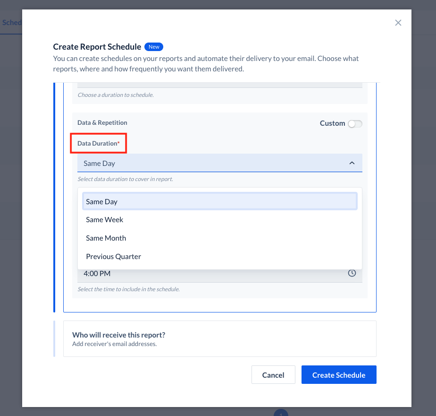
Task: Click the New badge beside the title
Action: pos(154,47)
